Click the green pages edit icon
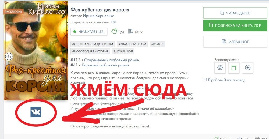269x139 pixels. click(x=234, y=68)
